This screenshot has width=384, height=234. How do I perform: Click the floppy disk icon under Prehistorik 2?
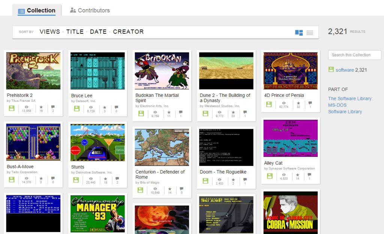(12, 108)
